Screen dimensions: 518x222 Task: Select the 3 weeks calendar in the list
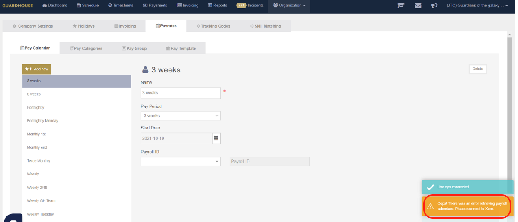coord(77,81)
